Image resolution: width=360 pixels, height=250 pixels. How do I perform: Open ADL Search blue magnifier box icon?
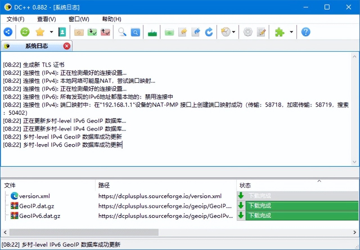click(135, 32)
